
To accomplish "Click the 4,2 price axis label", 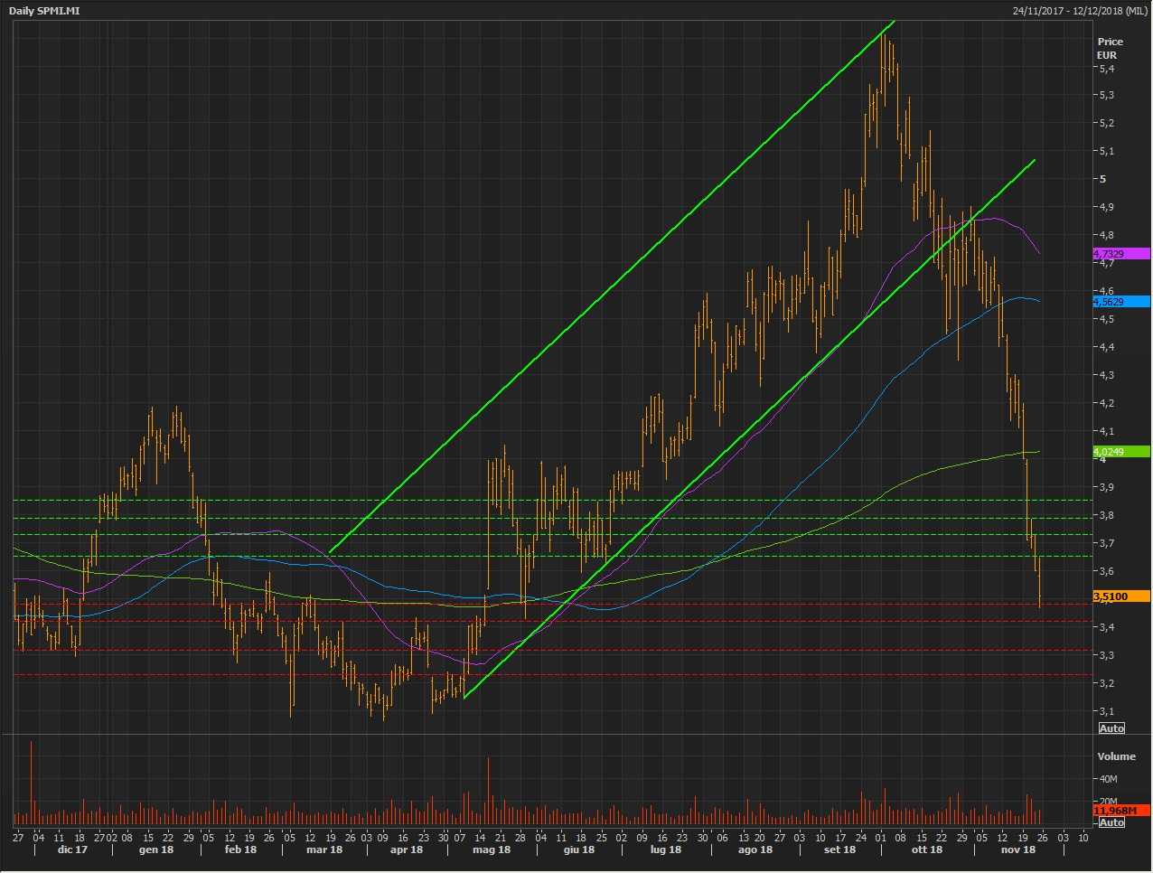I will click(1107, 403).
